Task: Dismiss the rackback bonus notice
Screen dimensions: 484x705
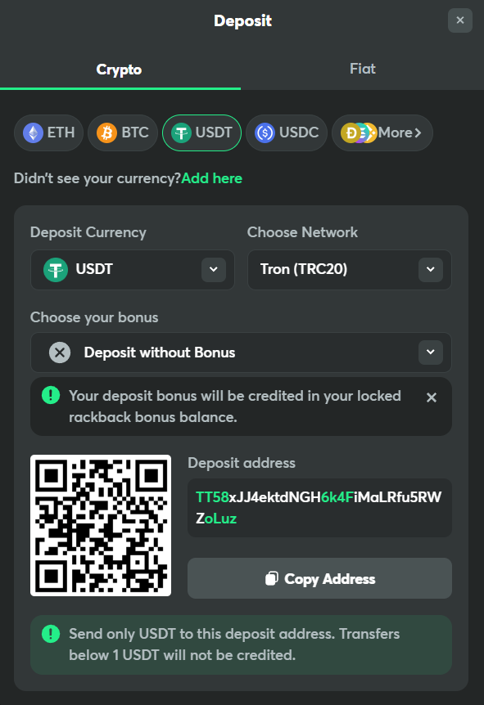Action: click(432, 397)
